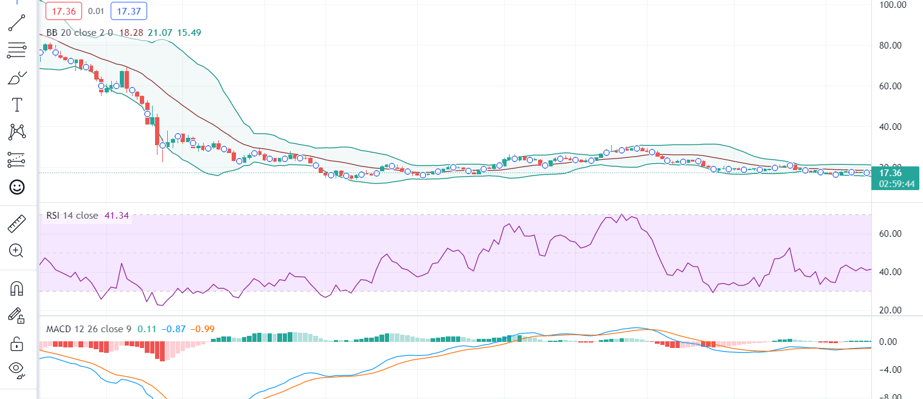Open the Gann and Fibonacci tools
Image resolution: width=923 pixels, height=399 pixels.
click(x=17, y=50)
